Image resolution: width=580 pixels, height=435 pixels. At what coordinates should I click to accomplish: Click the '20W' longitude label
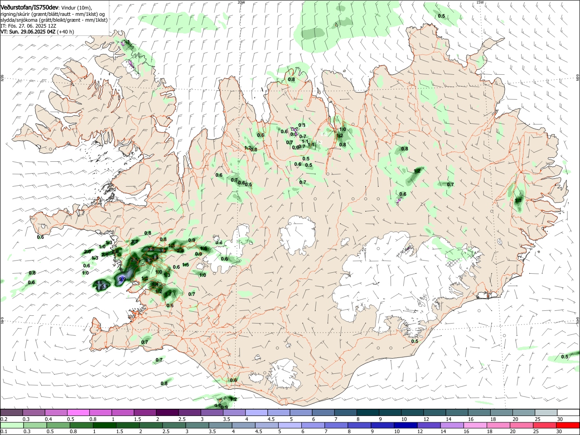(x=241, y=2)
